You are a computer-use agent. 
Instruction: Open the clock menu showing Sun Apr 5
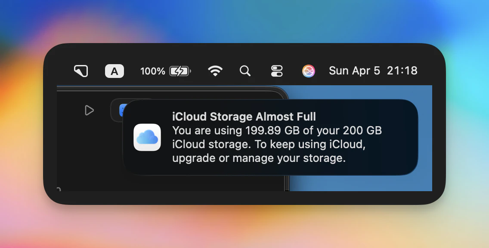point(354,71)
